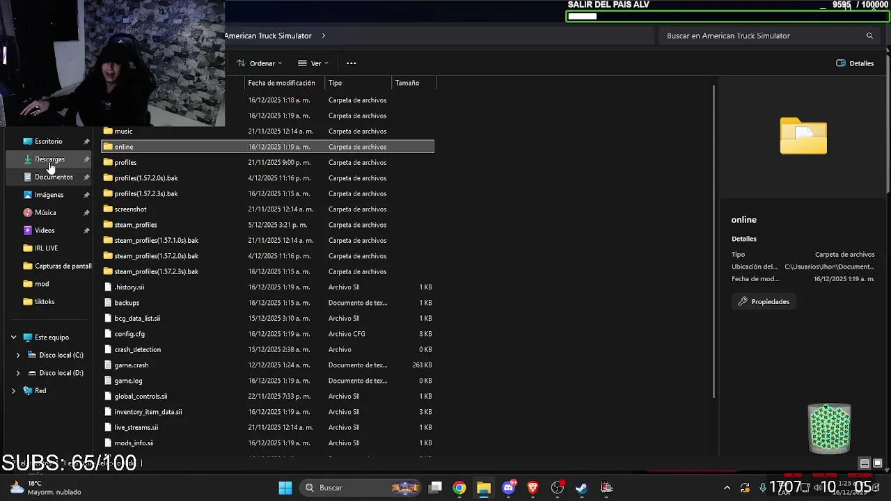Viewport: 891px width, 501px height.
Task: Open the Descargas quick access folder
Action: click(49, 159)
